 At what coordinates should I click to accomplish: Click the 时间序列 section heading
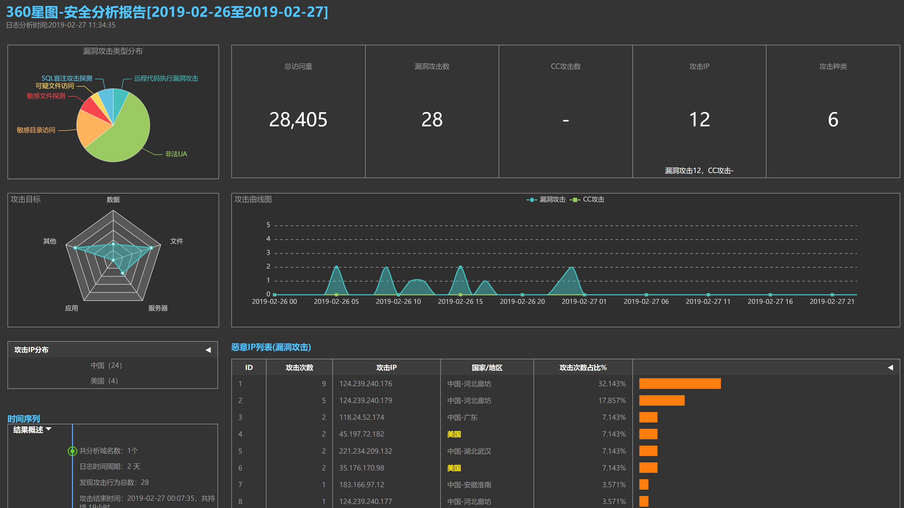coord(23,418)
